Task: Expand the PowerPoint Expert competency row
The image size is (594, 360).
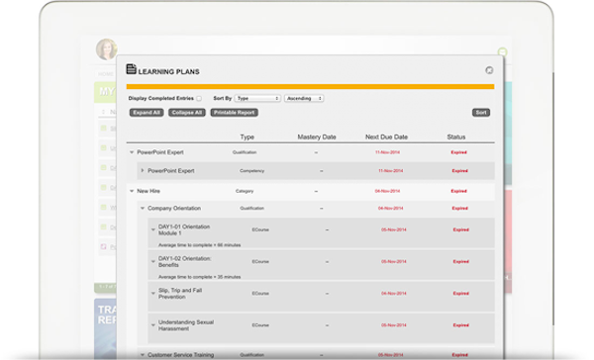Action: coord(143,171)
